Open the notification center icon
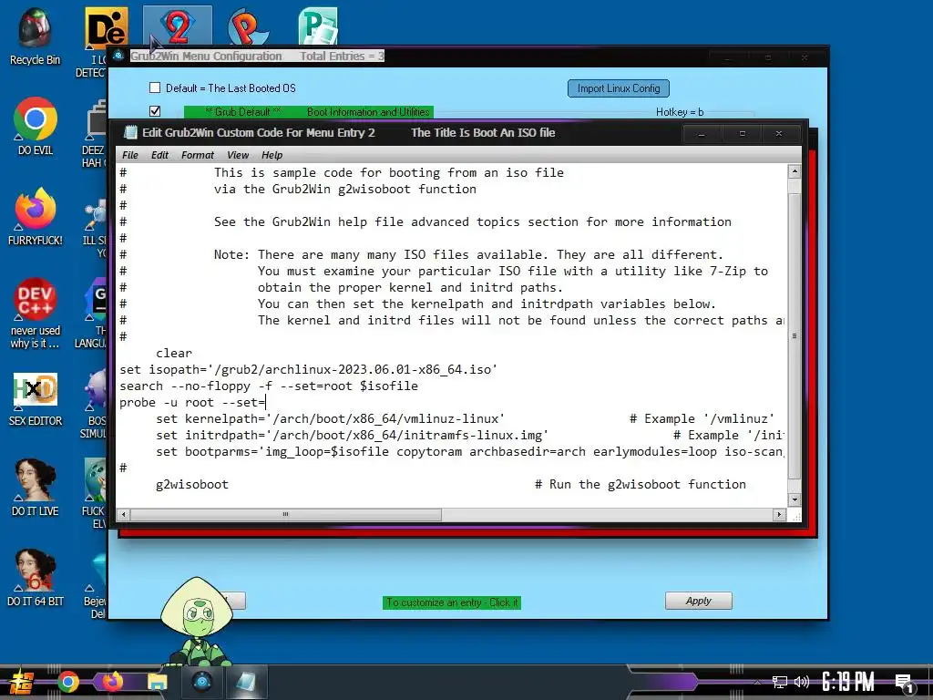The image size is (933, 700). 905,684
